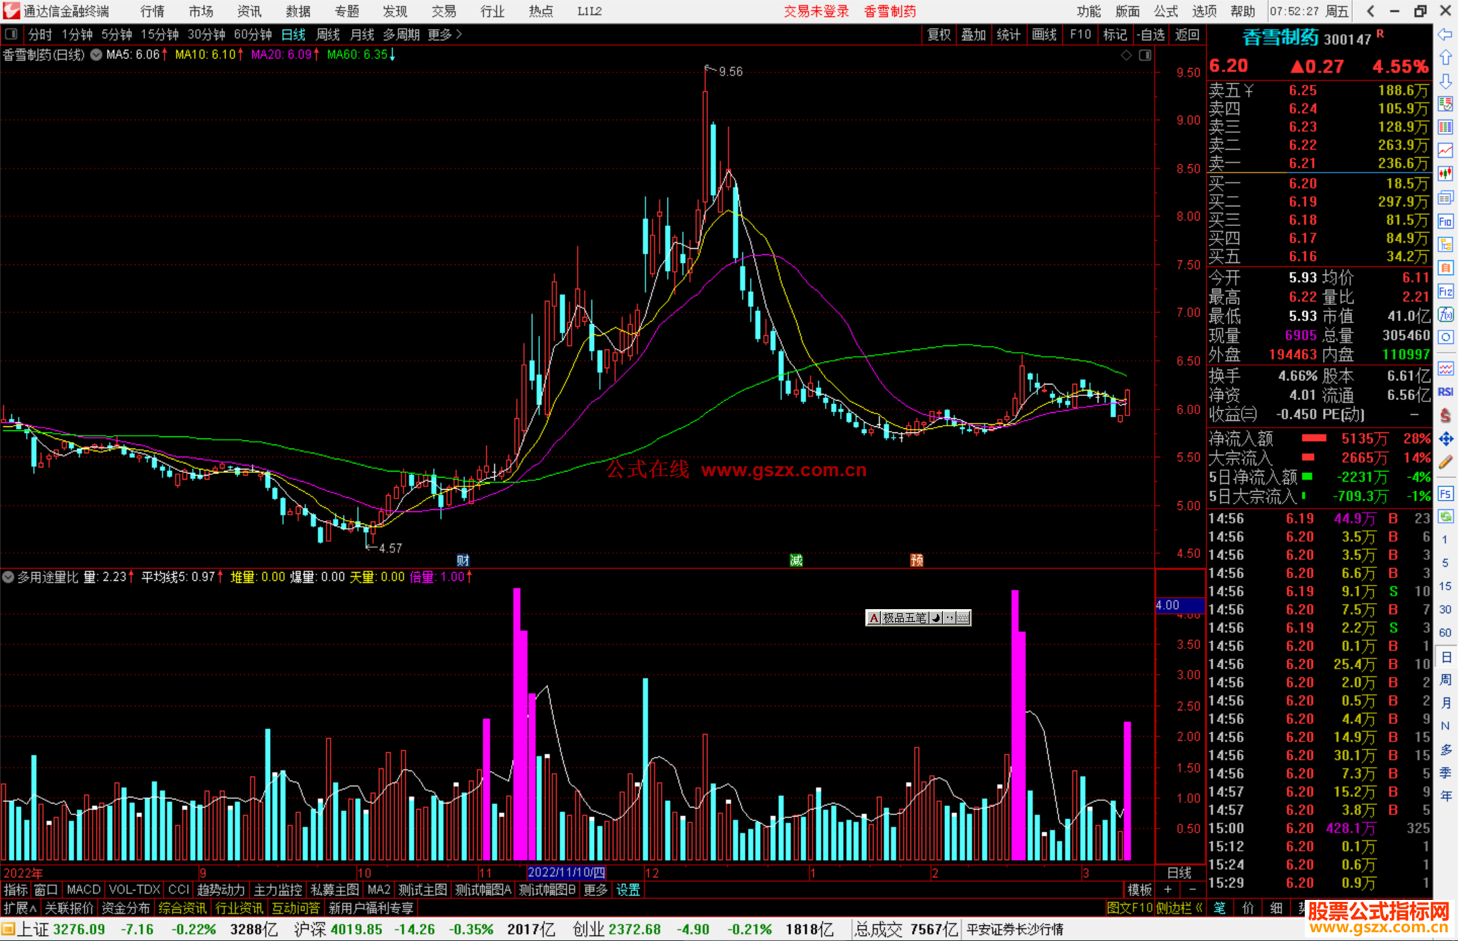Click the back arrow icon in the right sidebar

1445,34
